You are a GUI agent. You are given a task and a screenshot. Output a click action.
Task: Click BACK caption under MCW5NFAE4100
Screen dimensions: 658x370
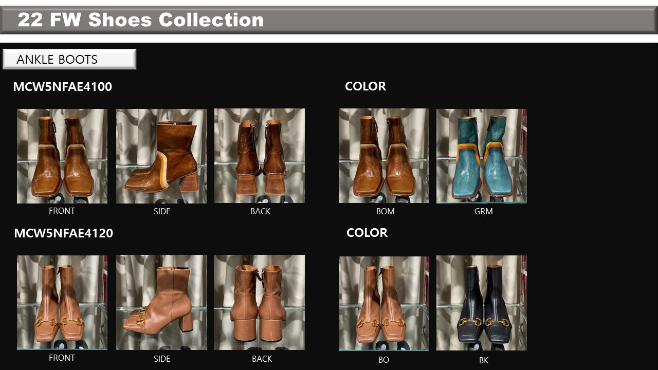(260, 211)
